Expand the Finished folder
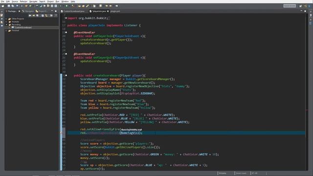The height and width of the screenshot is (176, 313). (x=6, y=30)
